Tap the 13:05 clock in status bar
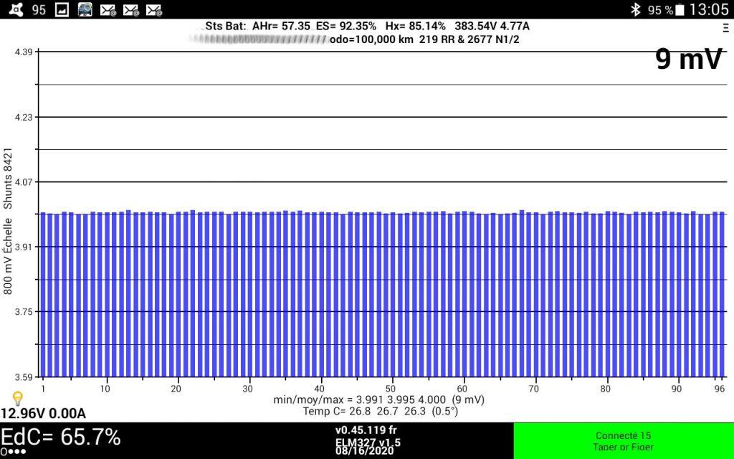The width and height of the screenshot is (734, 459). (x=710, y=9)
